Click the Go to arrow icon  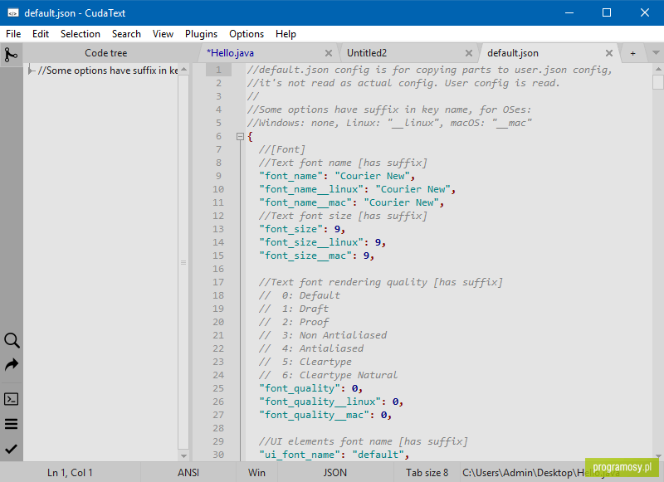click(12, 364)
